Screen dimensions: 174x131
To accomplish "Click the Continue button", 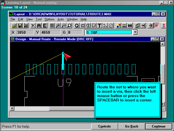I will 159,126.
